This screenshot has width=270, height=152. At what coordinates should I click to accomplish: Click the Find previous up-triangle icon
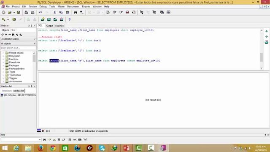(54, 140)
